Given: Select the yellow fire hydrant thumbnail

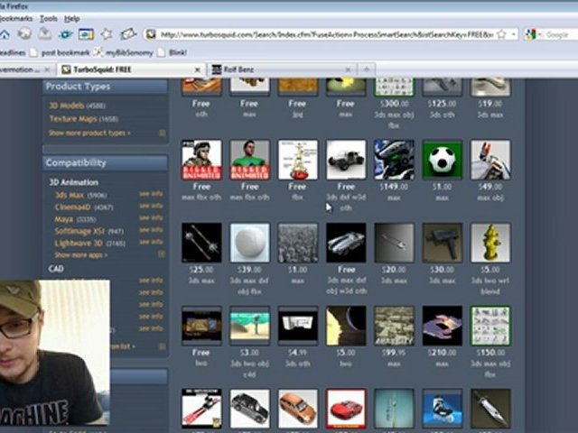Looking at the screenshot, I should click(x=490, y=243).
